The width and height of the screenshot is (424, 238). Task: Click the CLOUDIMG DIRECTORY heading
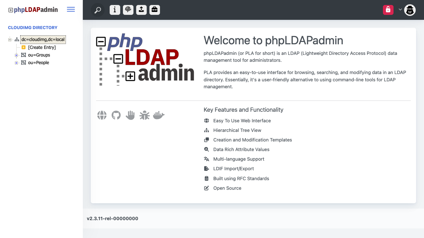pos(33,28)
